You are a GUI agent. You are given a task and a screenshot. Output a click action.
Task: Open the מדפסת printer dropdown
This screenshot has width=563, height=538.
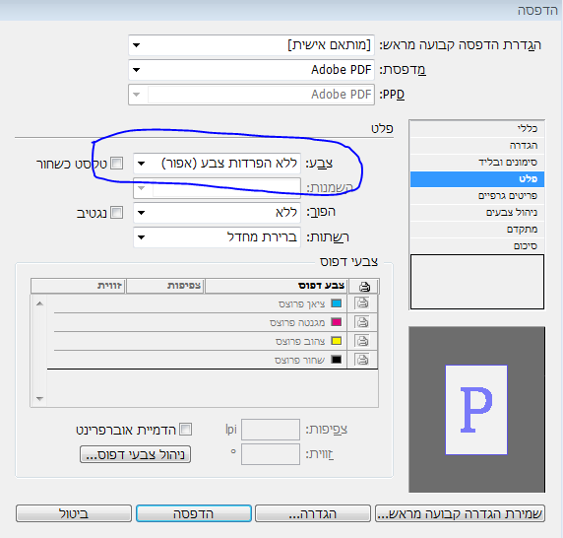[251, 70]
